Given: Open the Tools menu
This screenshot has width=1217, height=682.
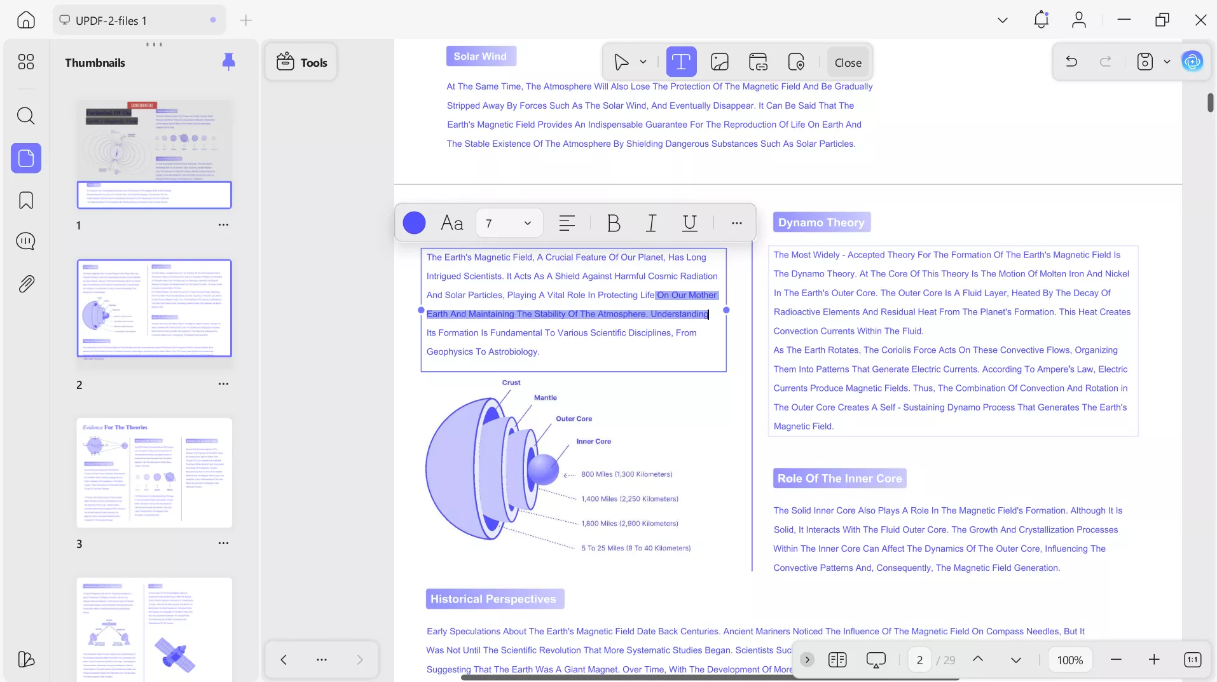Looking at the screenshot, I should (x=301, y=62).
